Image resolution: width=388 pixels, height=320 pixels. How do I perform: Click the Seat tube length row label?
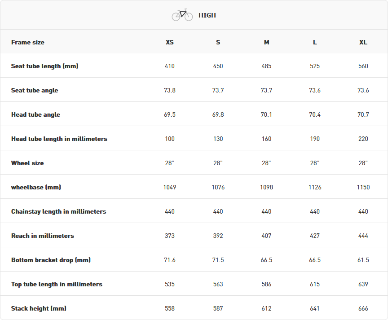(x=45, y=66)
